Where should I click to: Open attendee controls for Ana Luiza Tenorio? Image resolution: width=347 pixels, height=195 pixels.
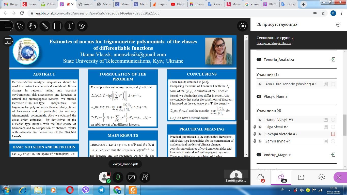point(333,84)
